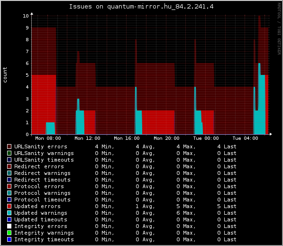Screen dimensions: 283x246
Task: Click the Protocol timeouts legend label
Action: click(42, 200)
